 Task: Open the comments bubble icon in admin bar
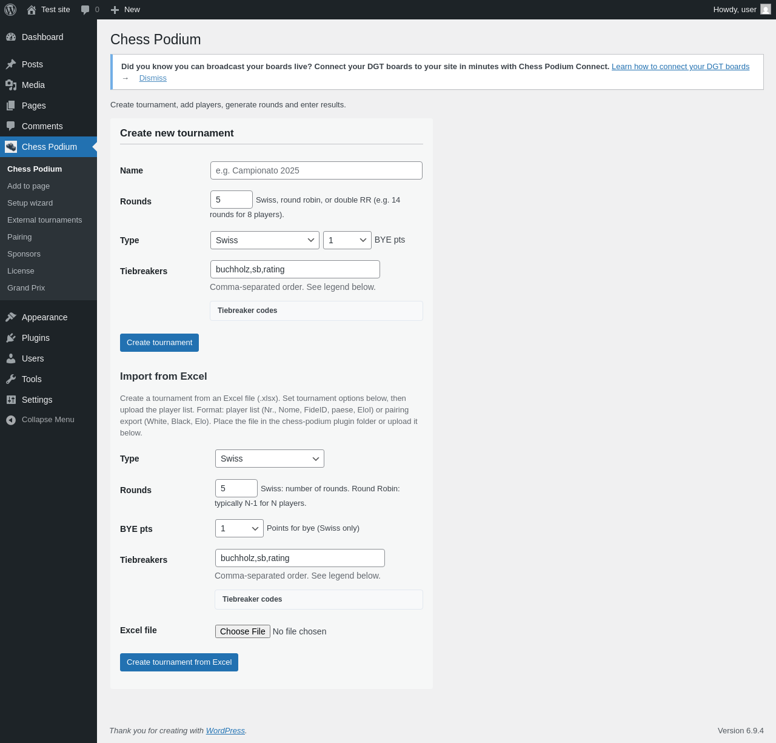point(85,10)
